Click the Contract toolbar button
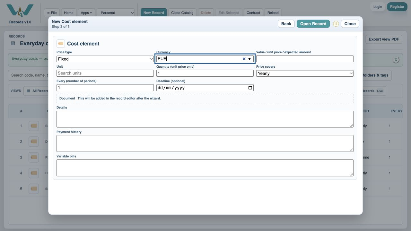411x231 pixels. pyautogui.click(x=253, y=13)
